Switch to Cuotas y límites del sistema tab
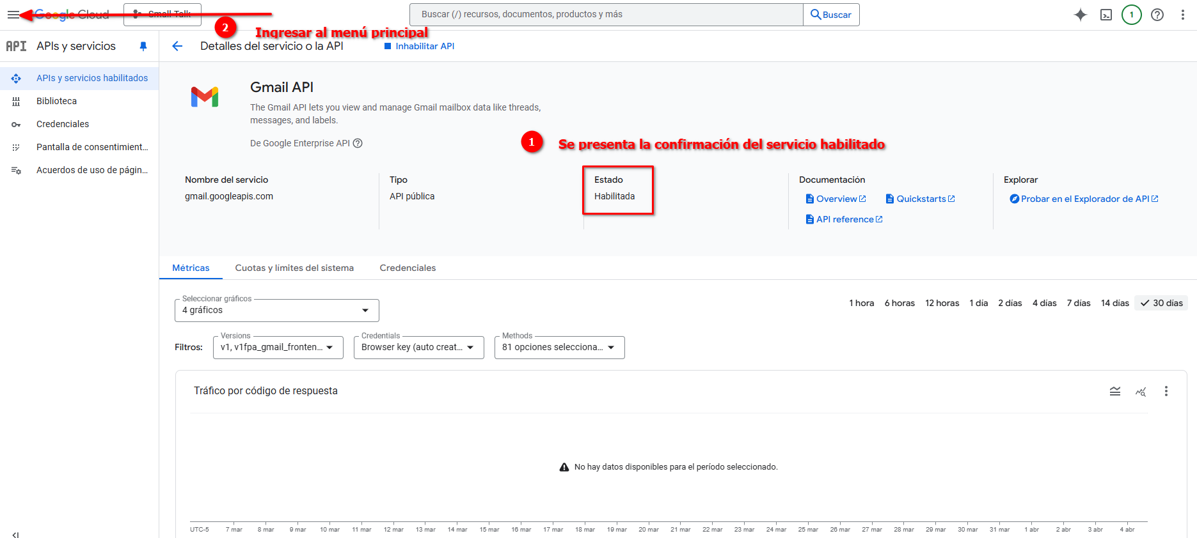1197x538 pixels. click(294, 268)
